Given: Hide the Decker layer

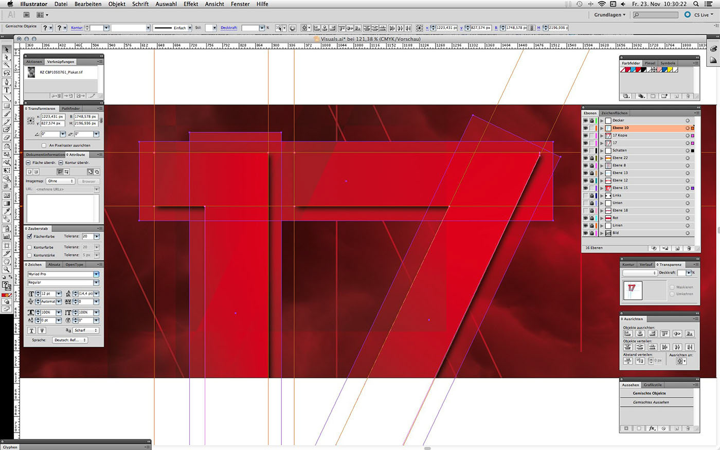Looking at the screenshot, I should tap(585, 120).
